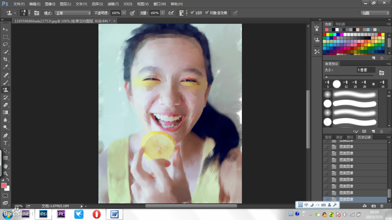Viewport: 392px width, 220px height.
Task: Open the 窗口(W) menu
Action: coord(160,4)
